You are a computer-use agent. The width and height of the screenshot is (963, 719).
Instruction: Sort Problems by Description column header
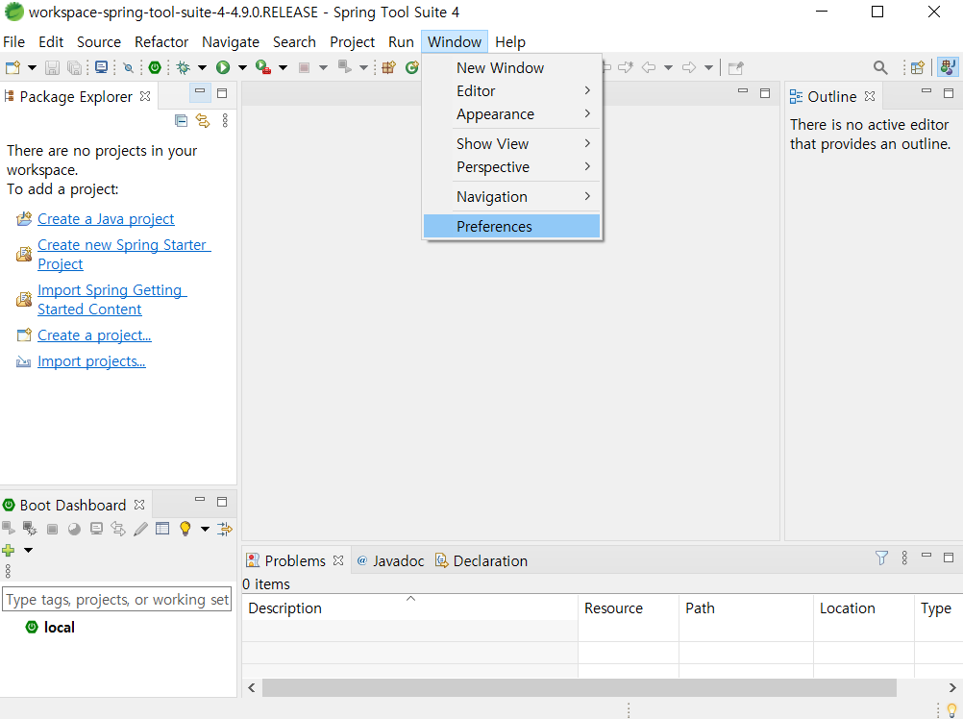(410, 607)
